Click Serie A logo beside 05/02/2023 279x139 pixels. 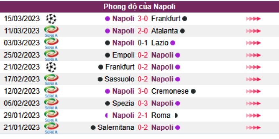[51, 104]
